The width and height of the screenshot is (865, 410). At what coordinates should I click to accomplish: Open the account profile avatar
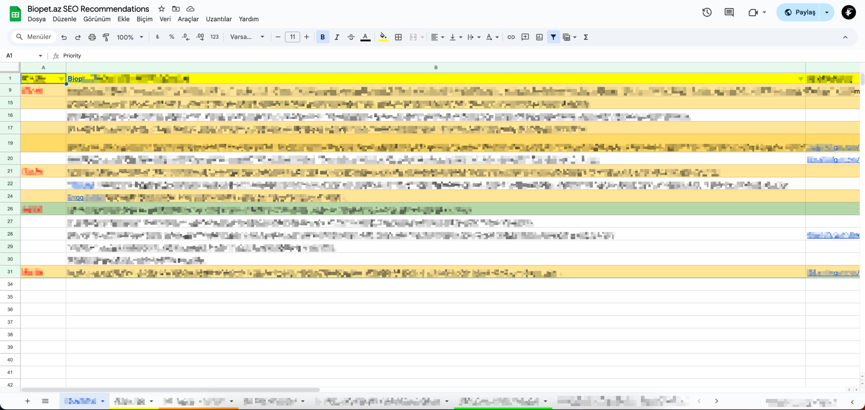(x=848, y=12)
